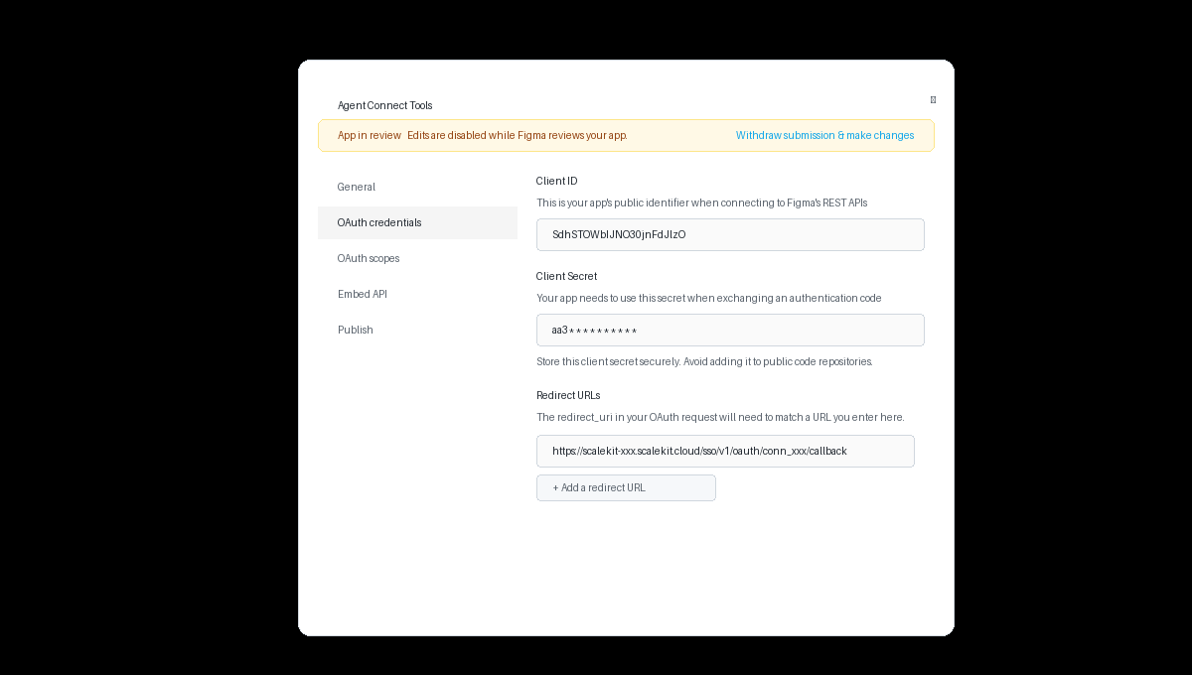Screen dimensions: 1192x675
Task: Click the Agent Connect Tools title
Action: tap(385, 105)
